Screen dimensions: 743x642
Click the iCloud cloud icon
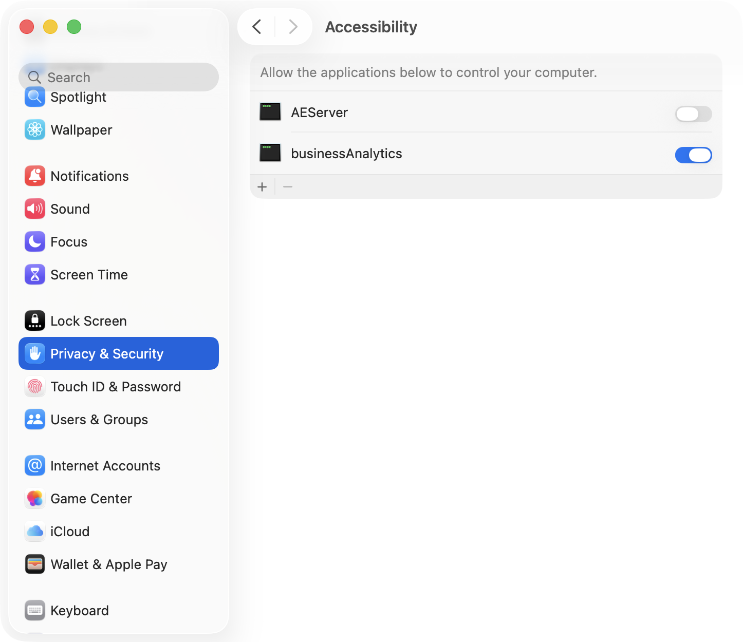(35, 532)
